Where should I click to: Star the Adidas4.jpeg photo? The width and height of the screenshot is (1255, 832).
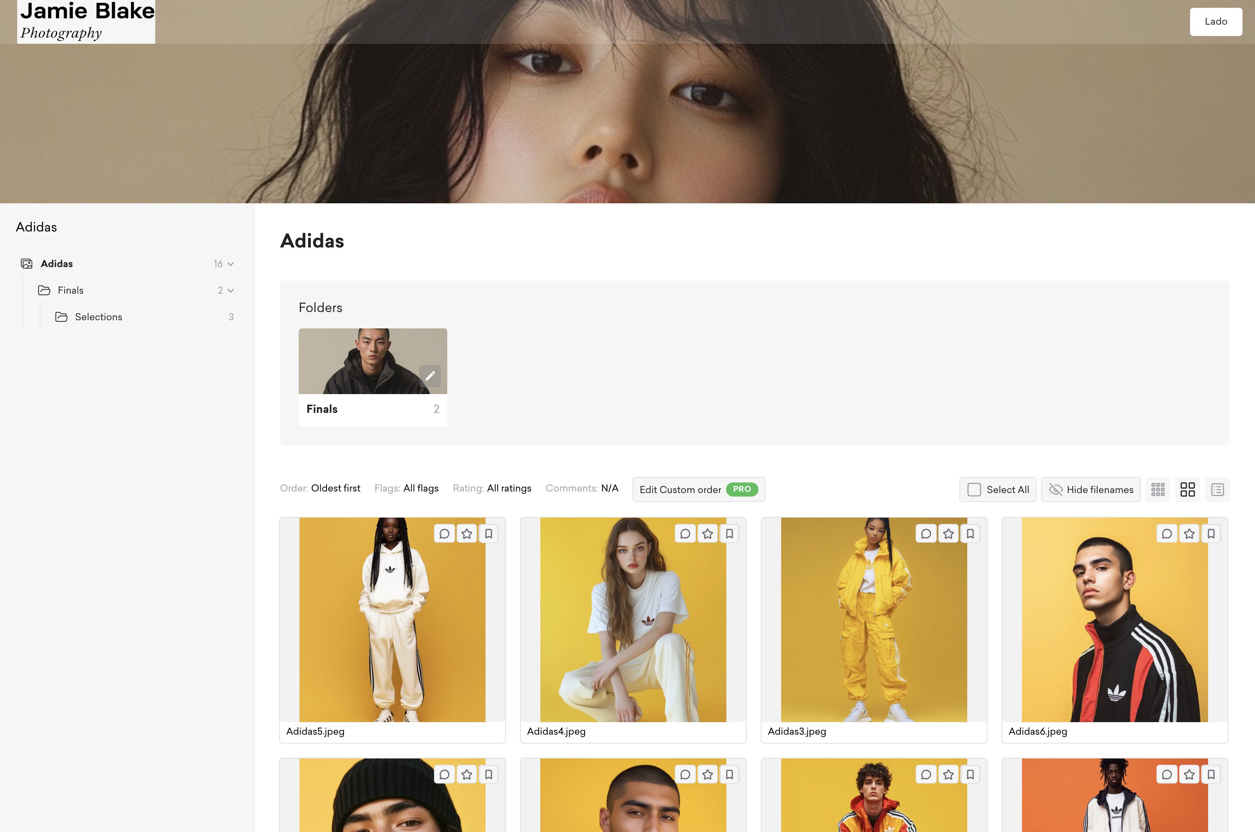point(708,534)
